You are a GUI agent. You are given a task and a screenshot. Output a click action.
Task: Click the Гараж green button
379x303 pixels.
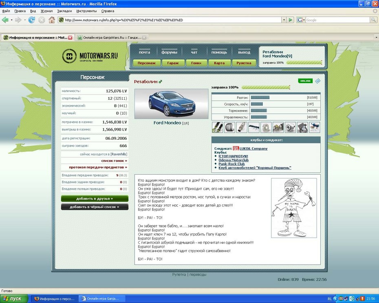click(173, 63)
